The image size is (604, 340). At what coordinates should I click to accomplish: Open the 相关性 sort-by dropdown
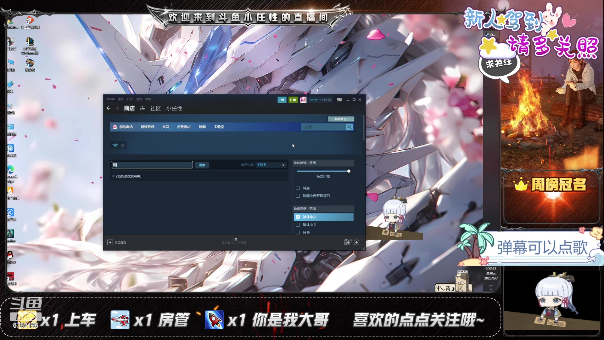coord(271,165)
